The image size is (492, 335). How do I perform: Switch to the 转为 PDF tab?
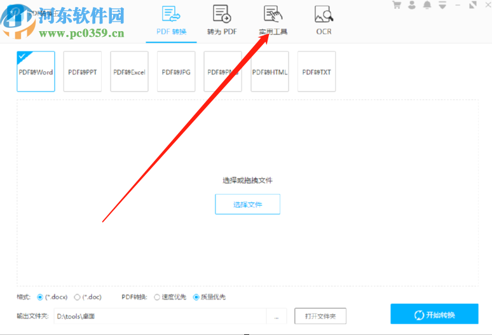(222, 21)
